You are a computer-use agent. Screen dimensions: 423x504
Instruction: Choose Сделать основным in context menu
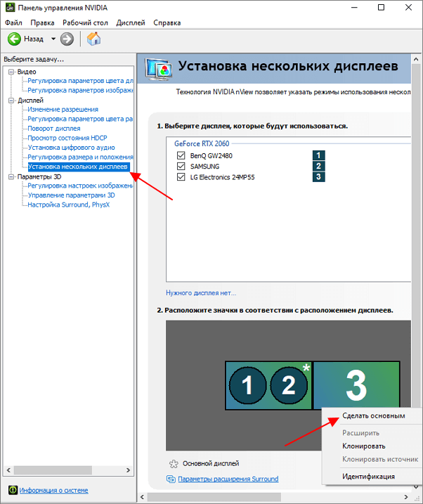(x=374, y=415)
